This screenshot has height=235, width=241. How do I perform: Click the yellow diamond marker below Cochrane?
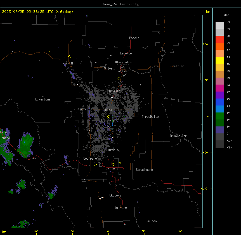(x=95, y=165)
